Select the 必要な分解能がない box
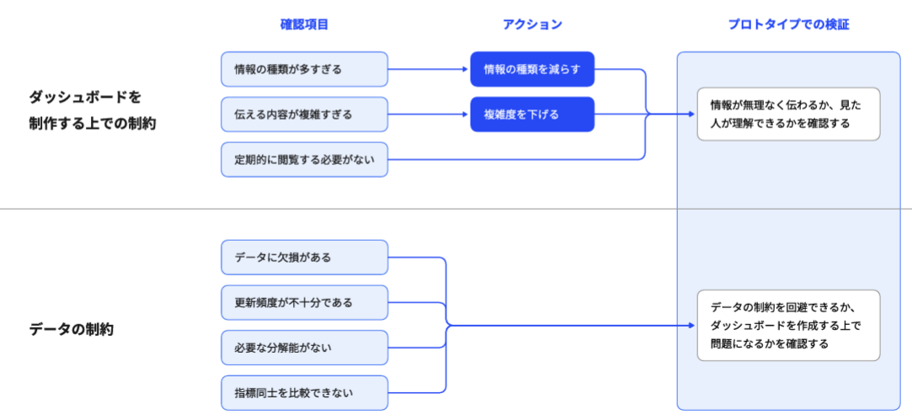This screenshot has height=415, width=912. click(304, 348)
